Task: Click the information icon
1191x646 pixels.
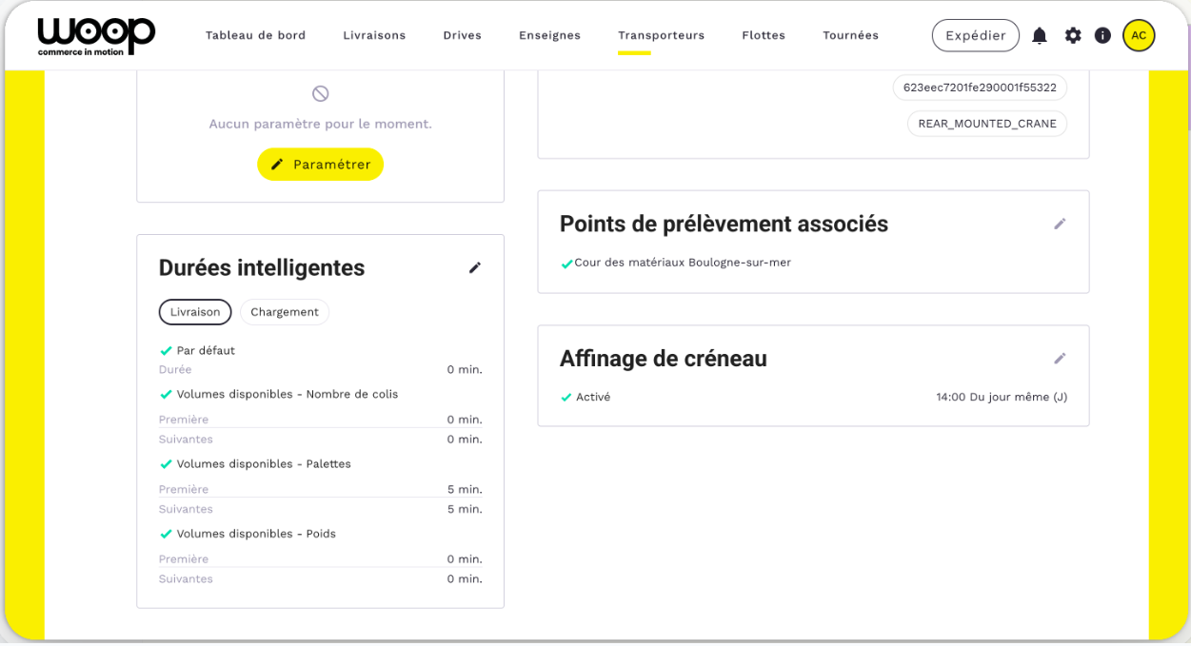Action: point(1102,36)
